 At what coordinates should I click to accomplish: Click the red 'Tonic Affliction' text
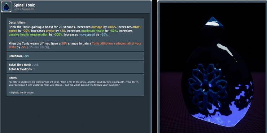point(102,43)
